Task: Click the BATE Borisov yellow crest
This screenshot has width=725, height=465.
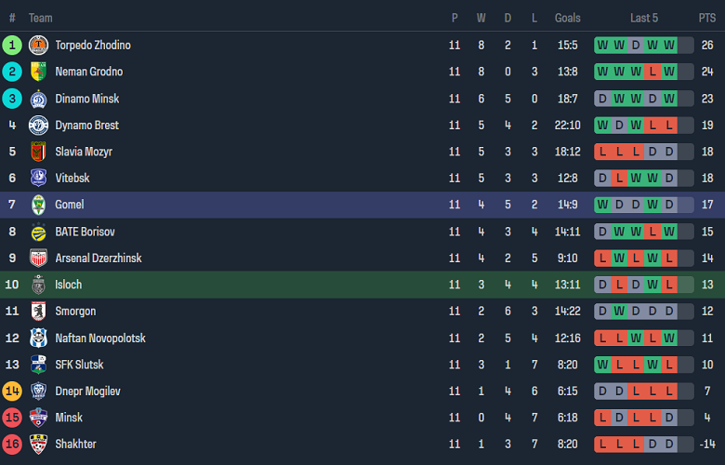Action: tap(38, 232)
